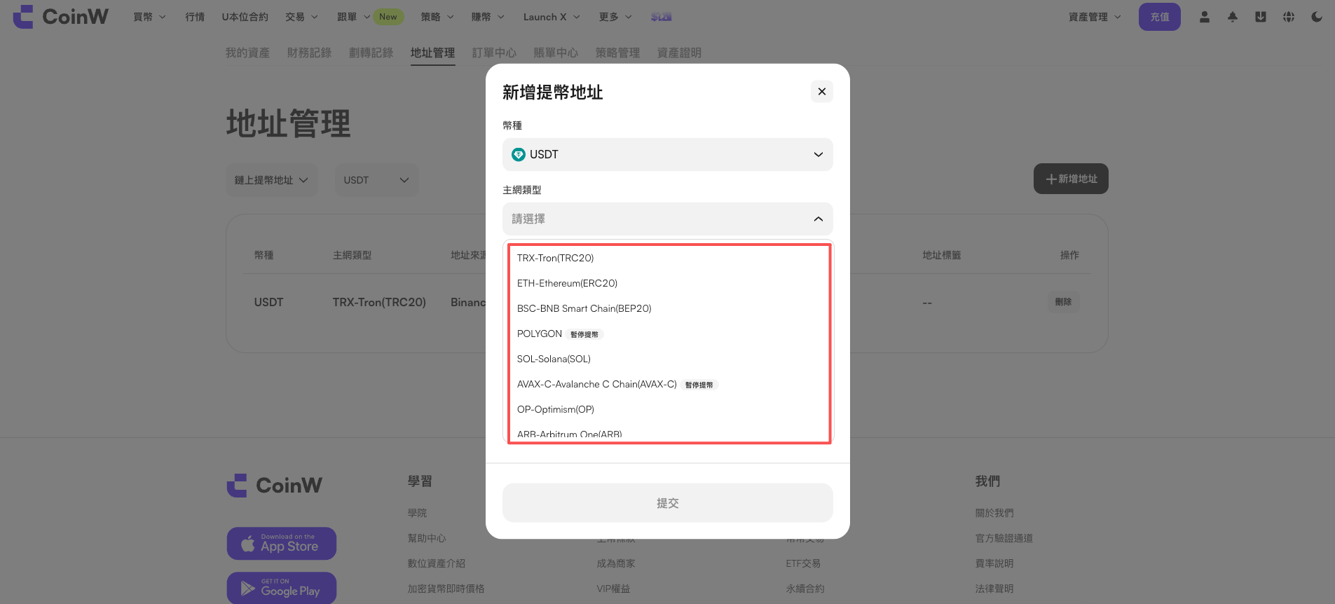The height and width of the screenshot is (604, 1335).
Task: Click the 提交 submit button
Action: tap(668, 503)
